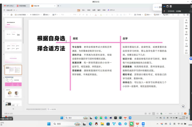Viewport: 192px width, 127px height.
Task: Switch to the 插入 ribbon tab
Action: [84, 10]
